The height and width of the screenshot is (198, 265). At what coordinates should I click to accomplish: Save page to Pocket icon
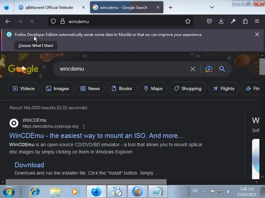209,21
